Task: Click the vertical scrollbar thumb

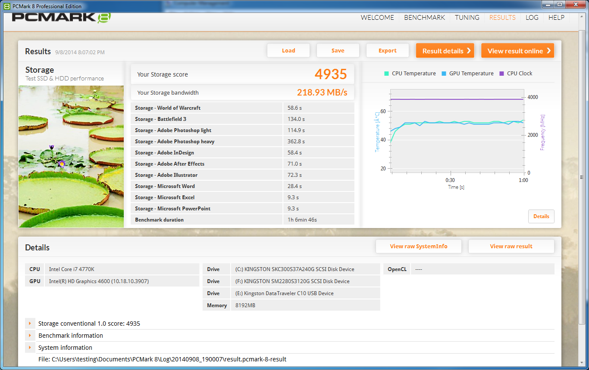Action: (582, 176)
